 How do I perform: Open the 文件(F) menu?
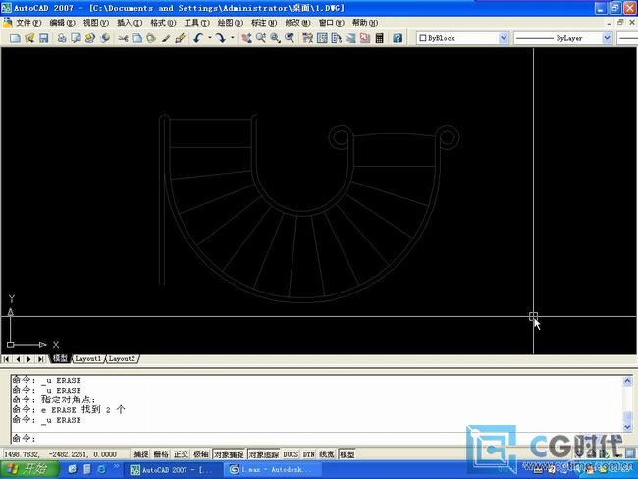(x=28, y=22)
